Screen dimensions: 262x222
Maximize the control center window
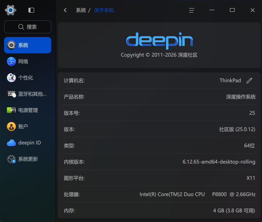tap(232, 10)
